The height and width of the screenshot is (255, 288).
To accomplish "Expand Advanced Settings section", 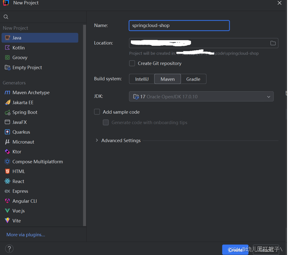I will [97, 140].
